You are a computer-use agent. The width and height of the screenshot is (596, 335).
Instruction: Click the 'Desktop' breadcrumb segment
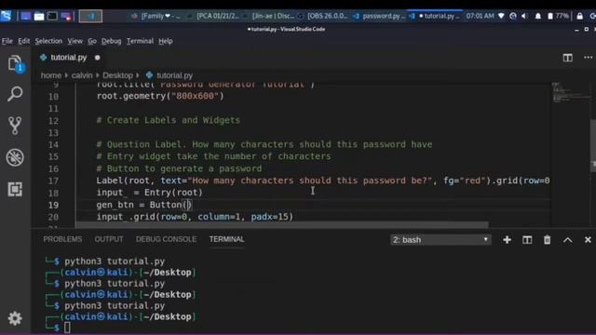(x=117, y=75)
